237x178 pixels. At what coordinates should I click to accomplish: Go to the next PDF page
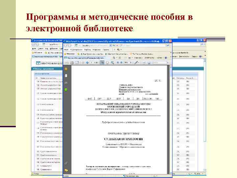(87, 63)
